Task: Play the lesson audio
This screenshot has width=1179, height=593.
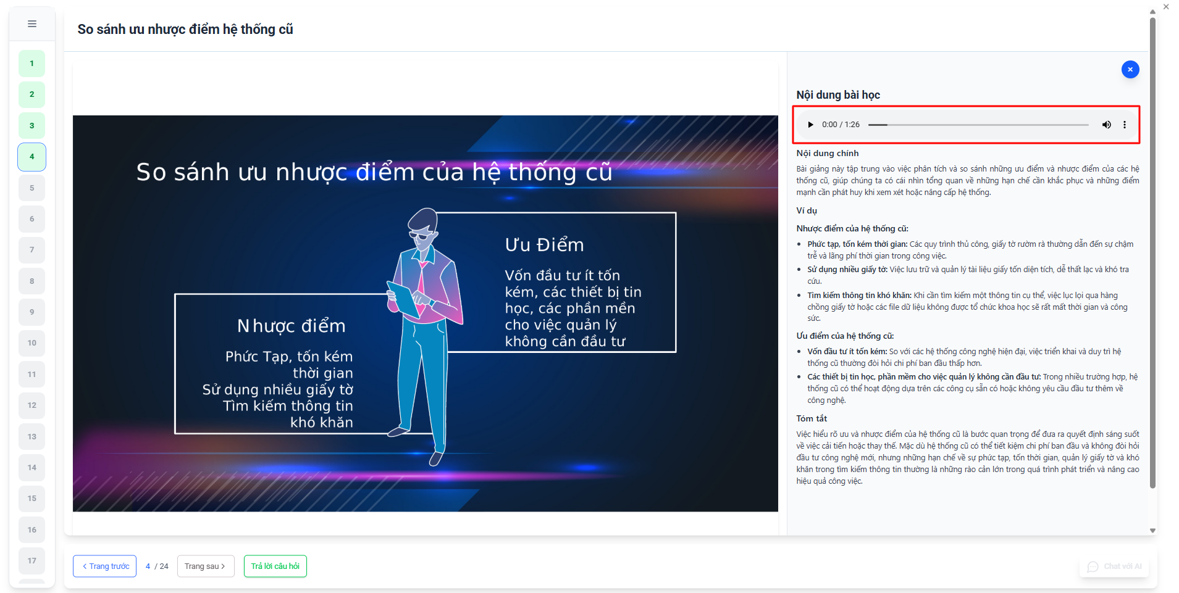Action: point(810,125)
